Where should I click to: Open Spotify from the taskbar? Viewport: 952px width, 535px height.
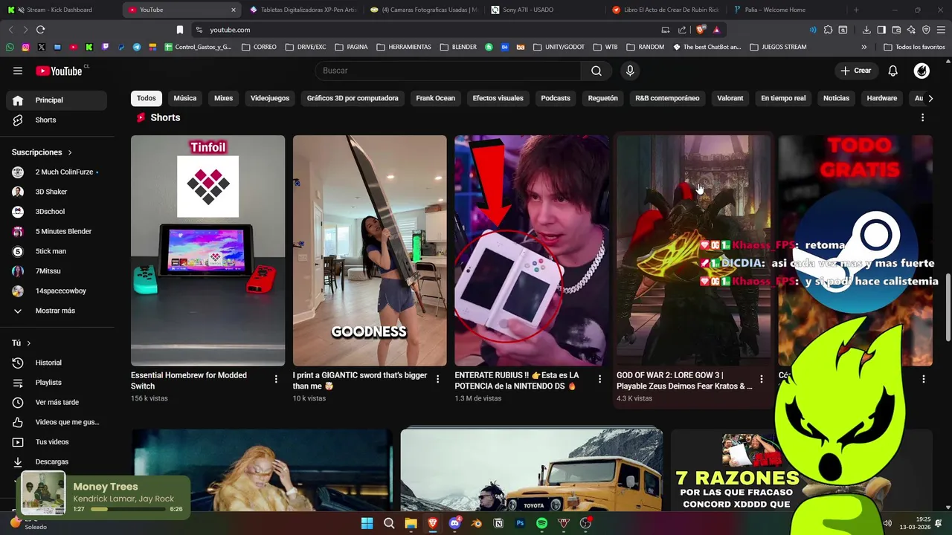541,523
